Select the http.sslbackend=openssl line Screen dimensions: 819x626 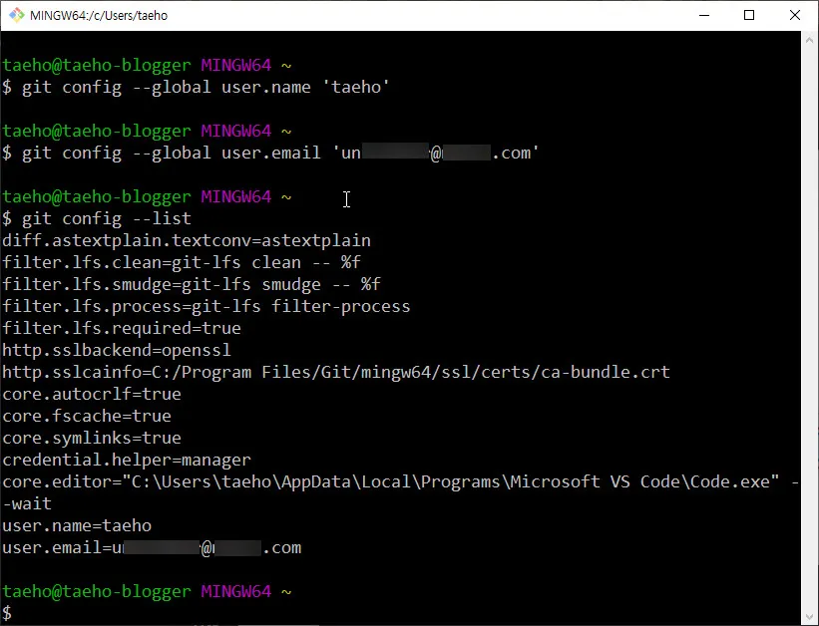pyautogui.click(x=115, y=350)
